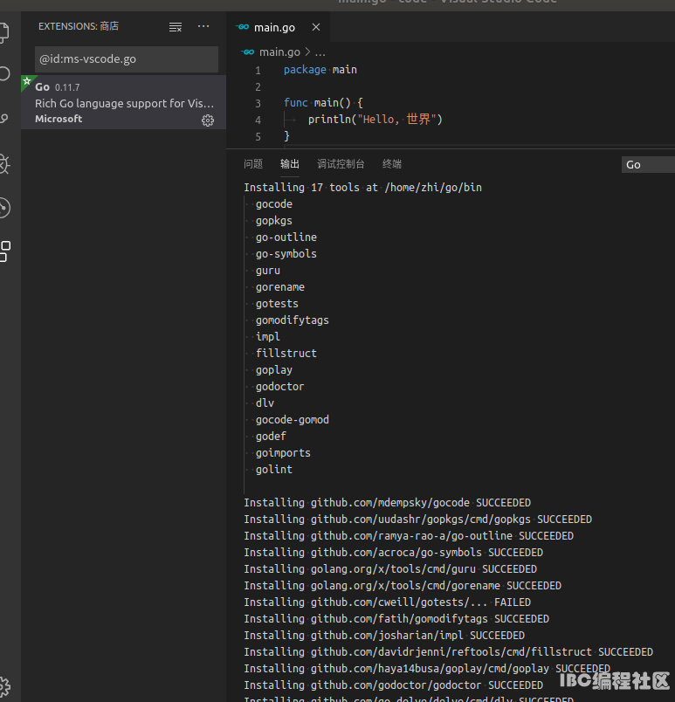Click 'EXTENSIONS: 商店' panel header

(x=79, y=26)
